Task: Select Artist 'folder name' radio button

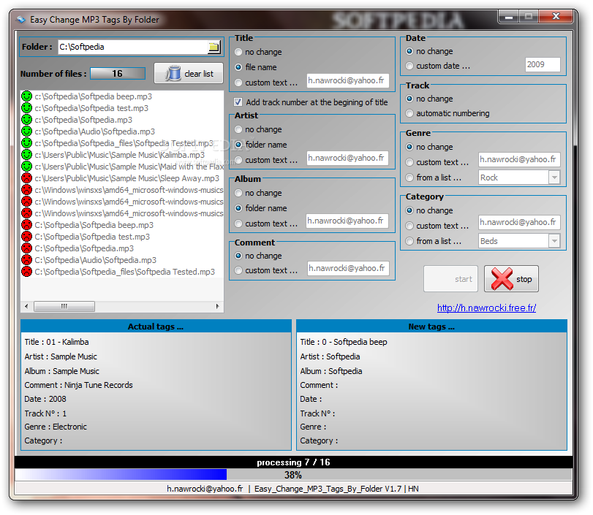Action: point(238,145)
